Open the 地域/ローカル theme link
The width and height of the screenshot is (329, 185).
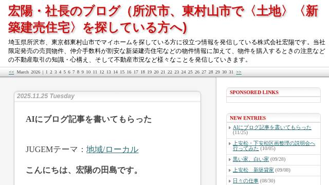coord(112,150)
